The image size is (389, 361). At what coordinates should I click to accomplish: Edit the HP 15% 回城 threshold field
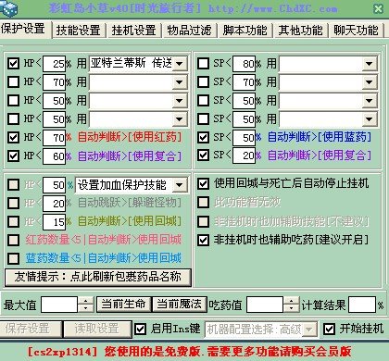point(54,222)
